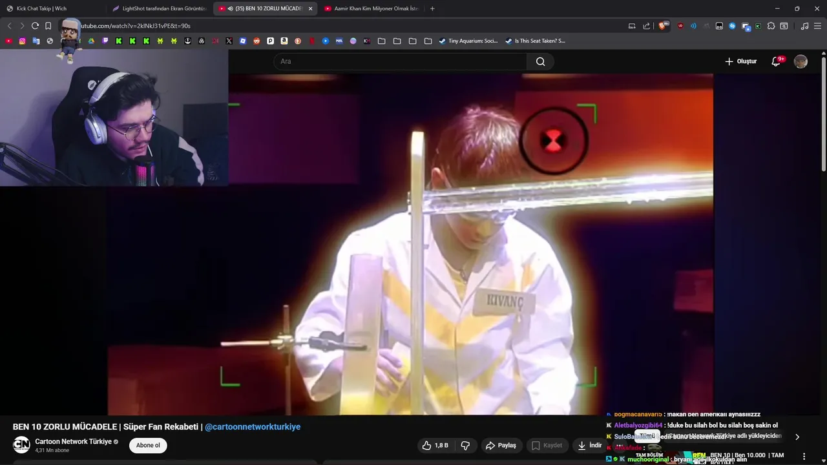Open the first bookmarks folder

point(382,41)
